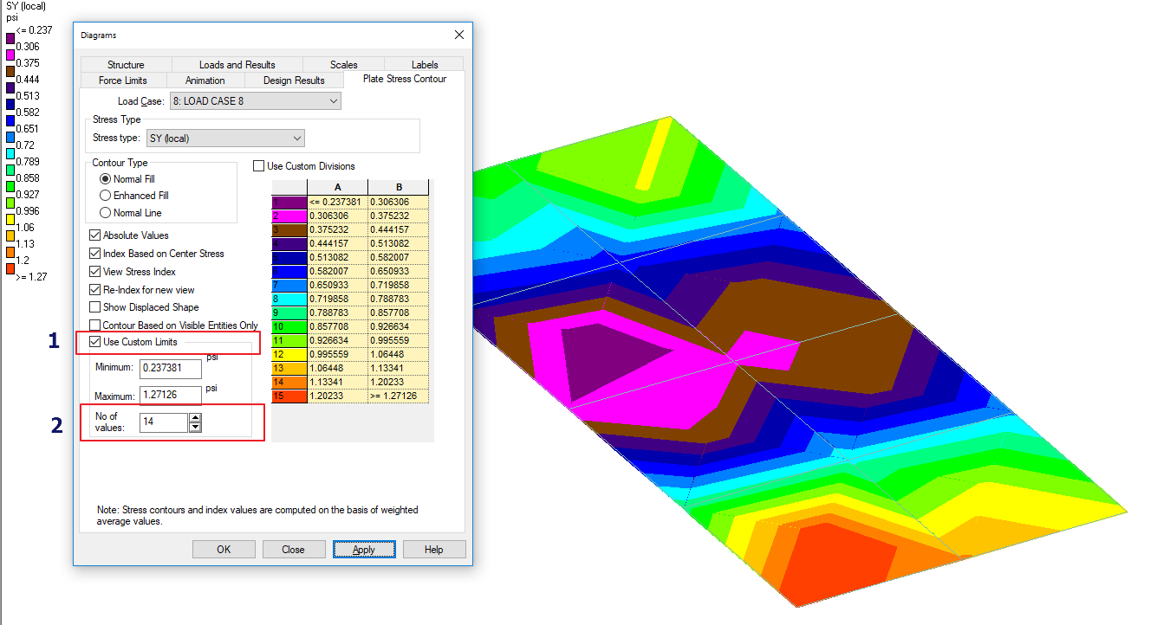Open the Load Case dropdown
The width and height of the screenshot is (1170, 625).
pos(256,101)
